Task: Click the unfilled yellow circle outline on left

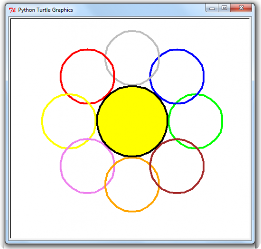Action: [x=42, y=121]
